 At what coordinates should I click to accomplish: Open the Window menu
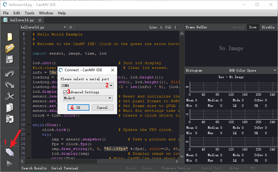(x=46, y=13)
